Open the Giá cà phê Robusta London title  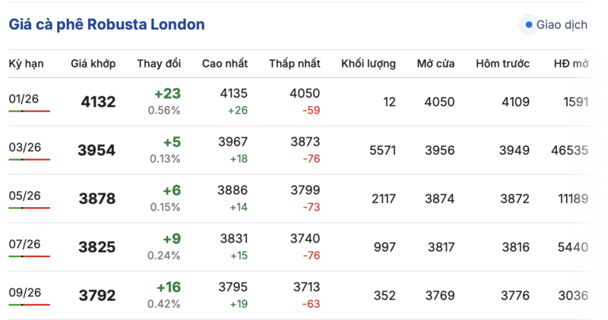coord(106,24)
